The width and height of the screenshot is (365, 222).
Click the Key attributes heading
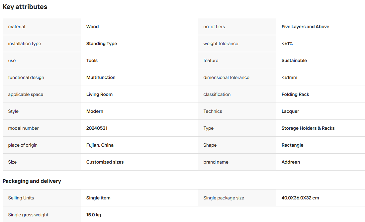pyautogui.click(x=25, y=7)
